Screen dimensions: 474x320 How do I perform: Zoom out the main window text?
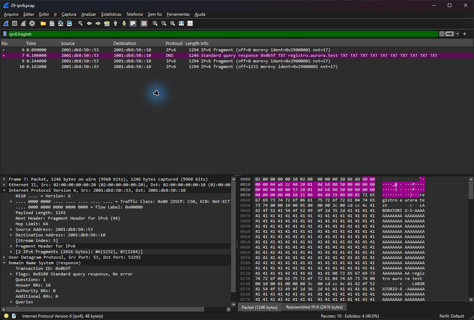point(164,23)
